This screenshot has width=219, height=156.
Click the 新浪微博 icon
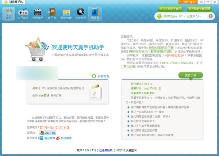(x=58, y=138)
